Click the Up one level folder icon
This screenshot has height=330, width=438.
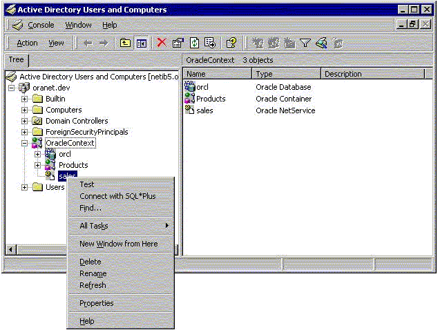pyautogui.click(x=125, y=43)
